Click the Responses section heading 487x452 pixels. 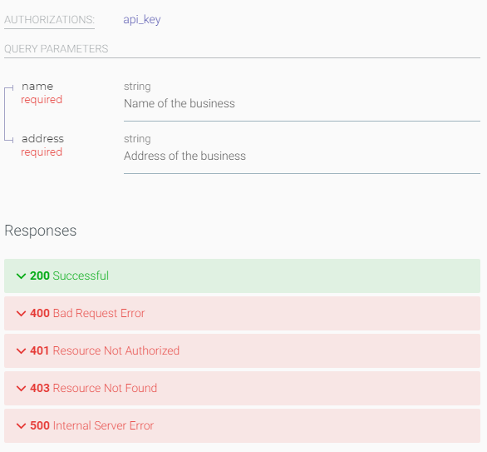41,231
